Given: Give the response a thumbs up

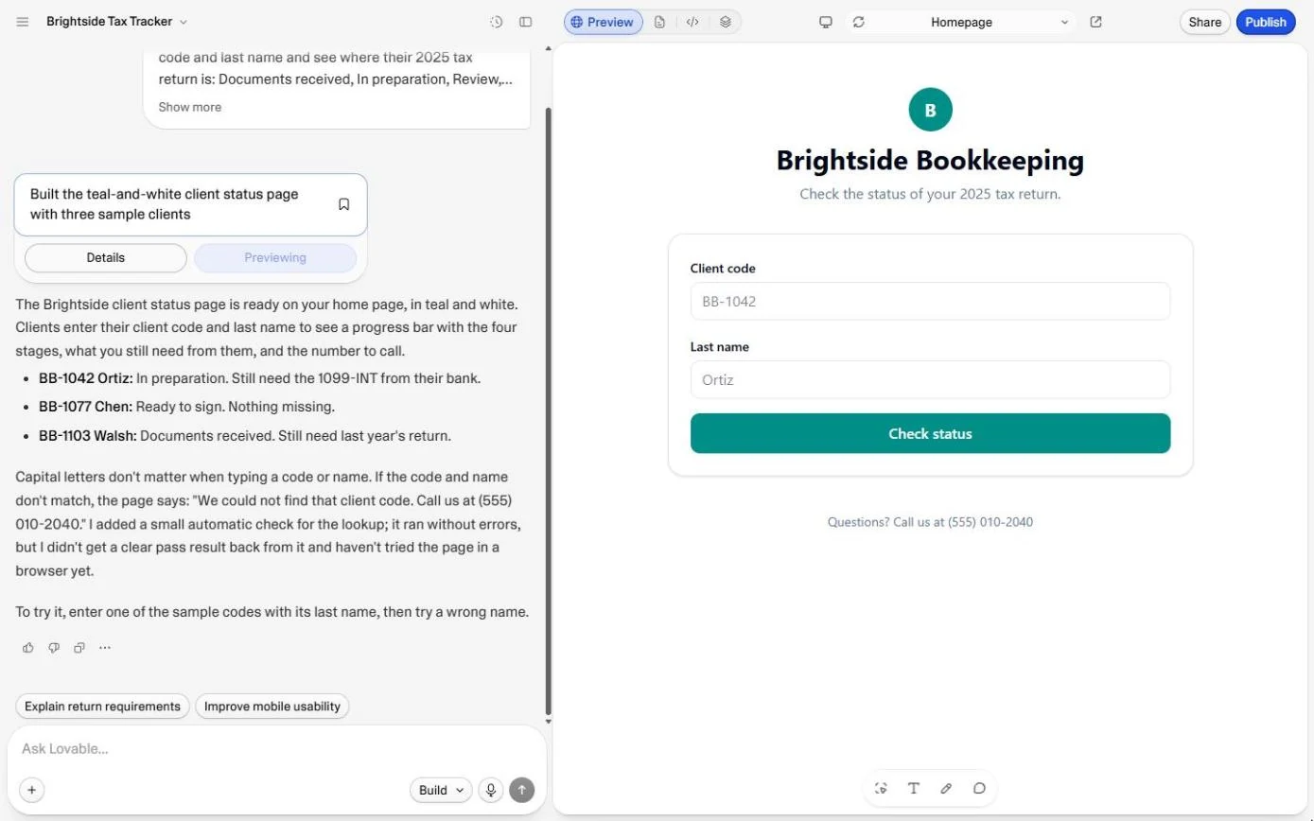Looking at the screenshot, I should (x=28, y=648).
